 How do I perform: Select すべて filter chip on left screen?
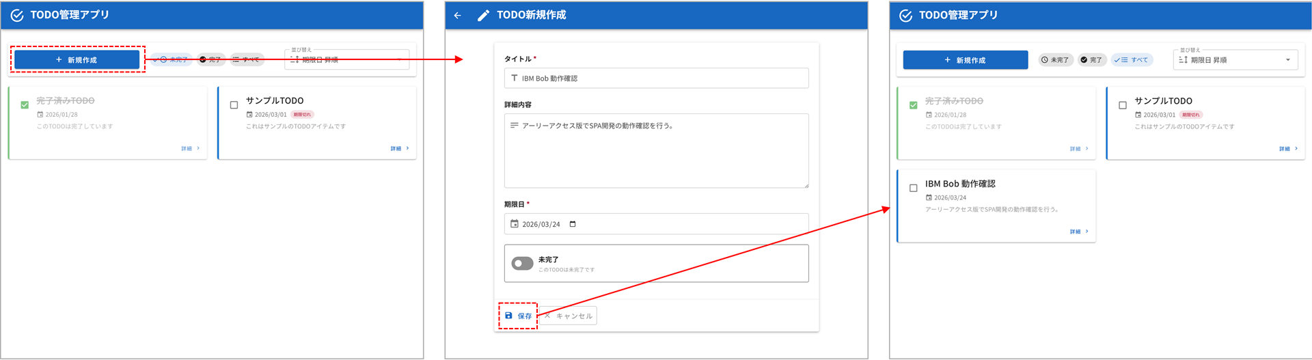246,60
